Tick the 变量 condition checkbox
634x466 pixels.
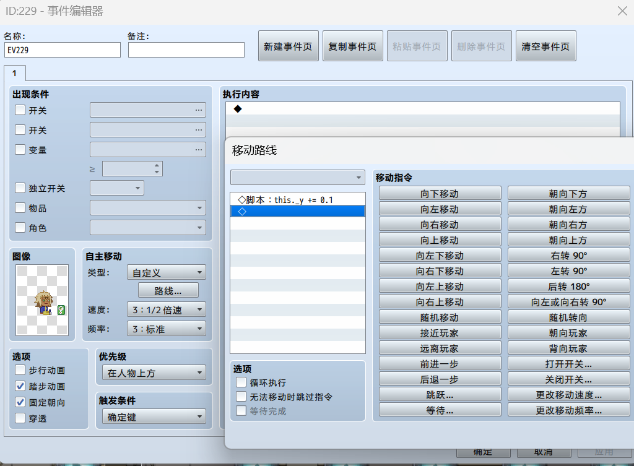coord(20,150)
